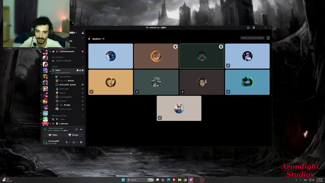Open chat icon on Salon channel
The image size is (325, 183).
click(x=77, y=70)
